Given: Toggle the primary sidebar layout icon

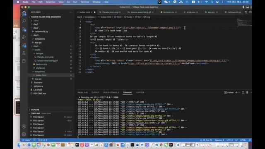Looking at the screenshot, I should tap(244, 7).
